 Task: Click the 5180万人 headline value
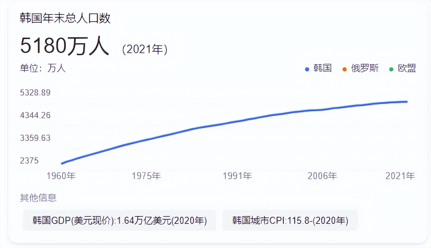(x=64, y=46)
